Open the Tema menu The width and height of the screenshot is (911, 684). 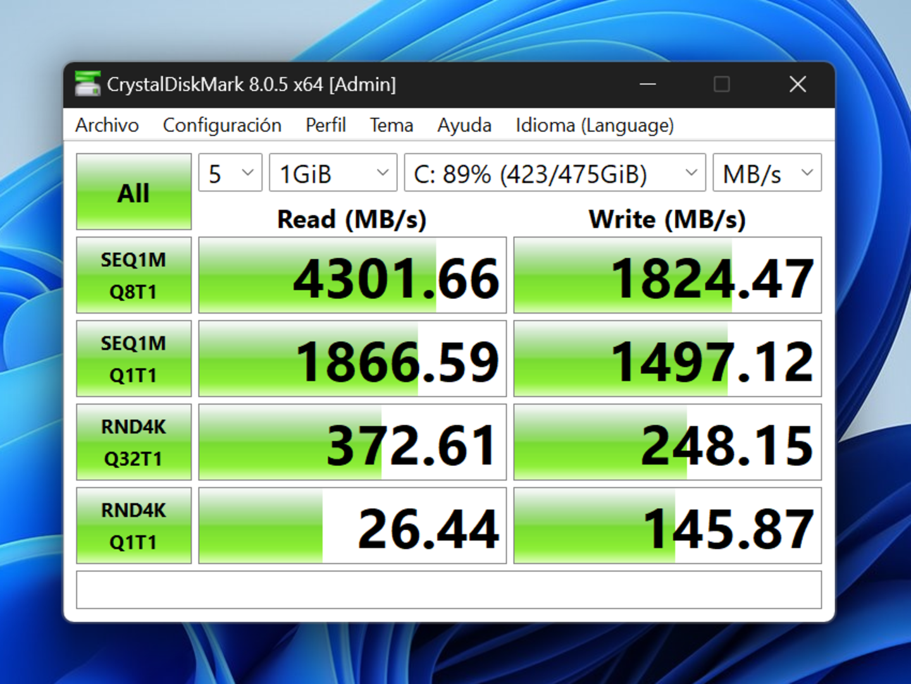391,125
